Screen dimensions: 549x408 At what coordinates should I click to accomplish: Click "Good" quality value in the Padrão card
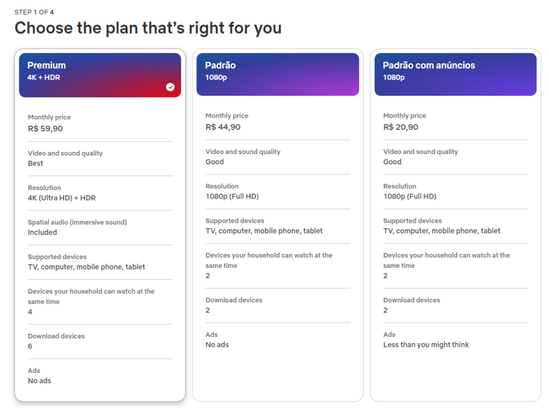[214, 162]
